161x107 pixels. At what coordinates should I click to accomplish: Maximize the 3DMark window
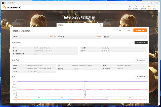[x=151, y=3]
